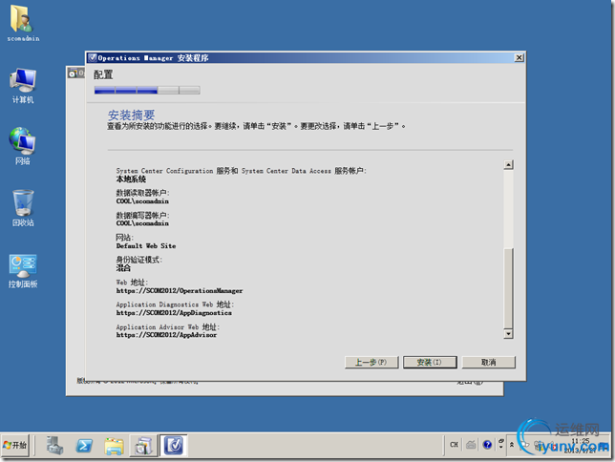Click the Default Web Site value
615x462 pixels.
coord(146,246)
